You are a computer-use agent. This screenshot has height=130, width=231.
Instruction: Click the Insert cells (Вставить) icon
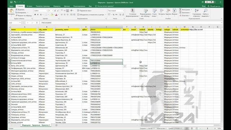coord(162,11)
